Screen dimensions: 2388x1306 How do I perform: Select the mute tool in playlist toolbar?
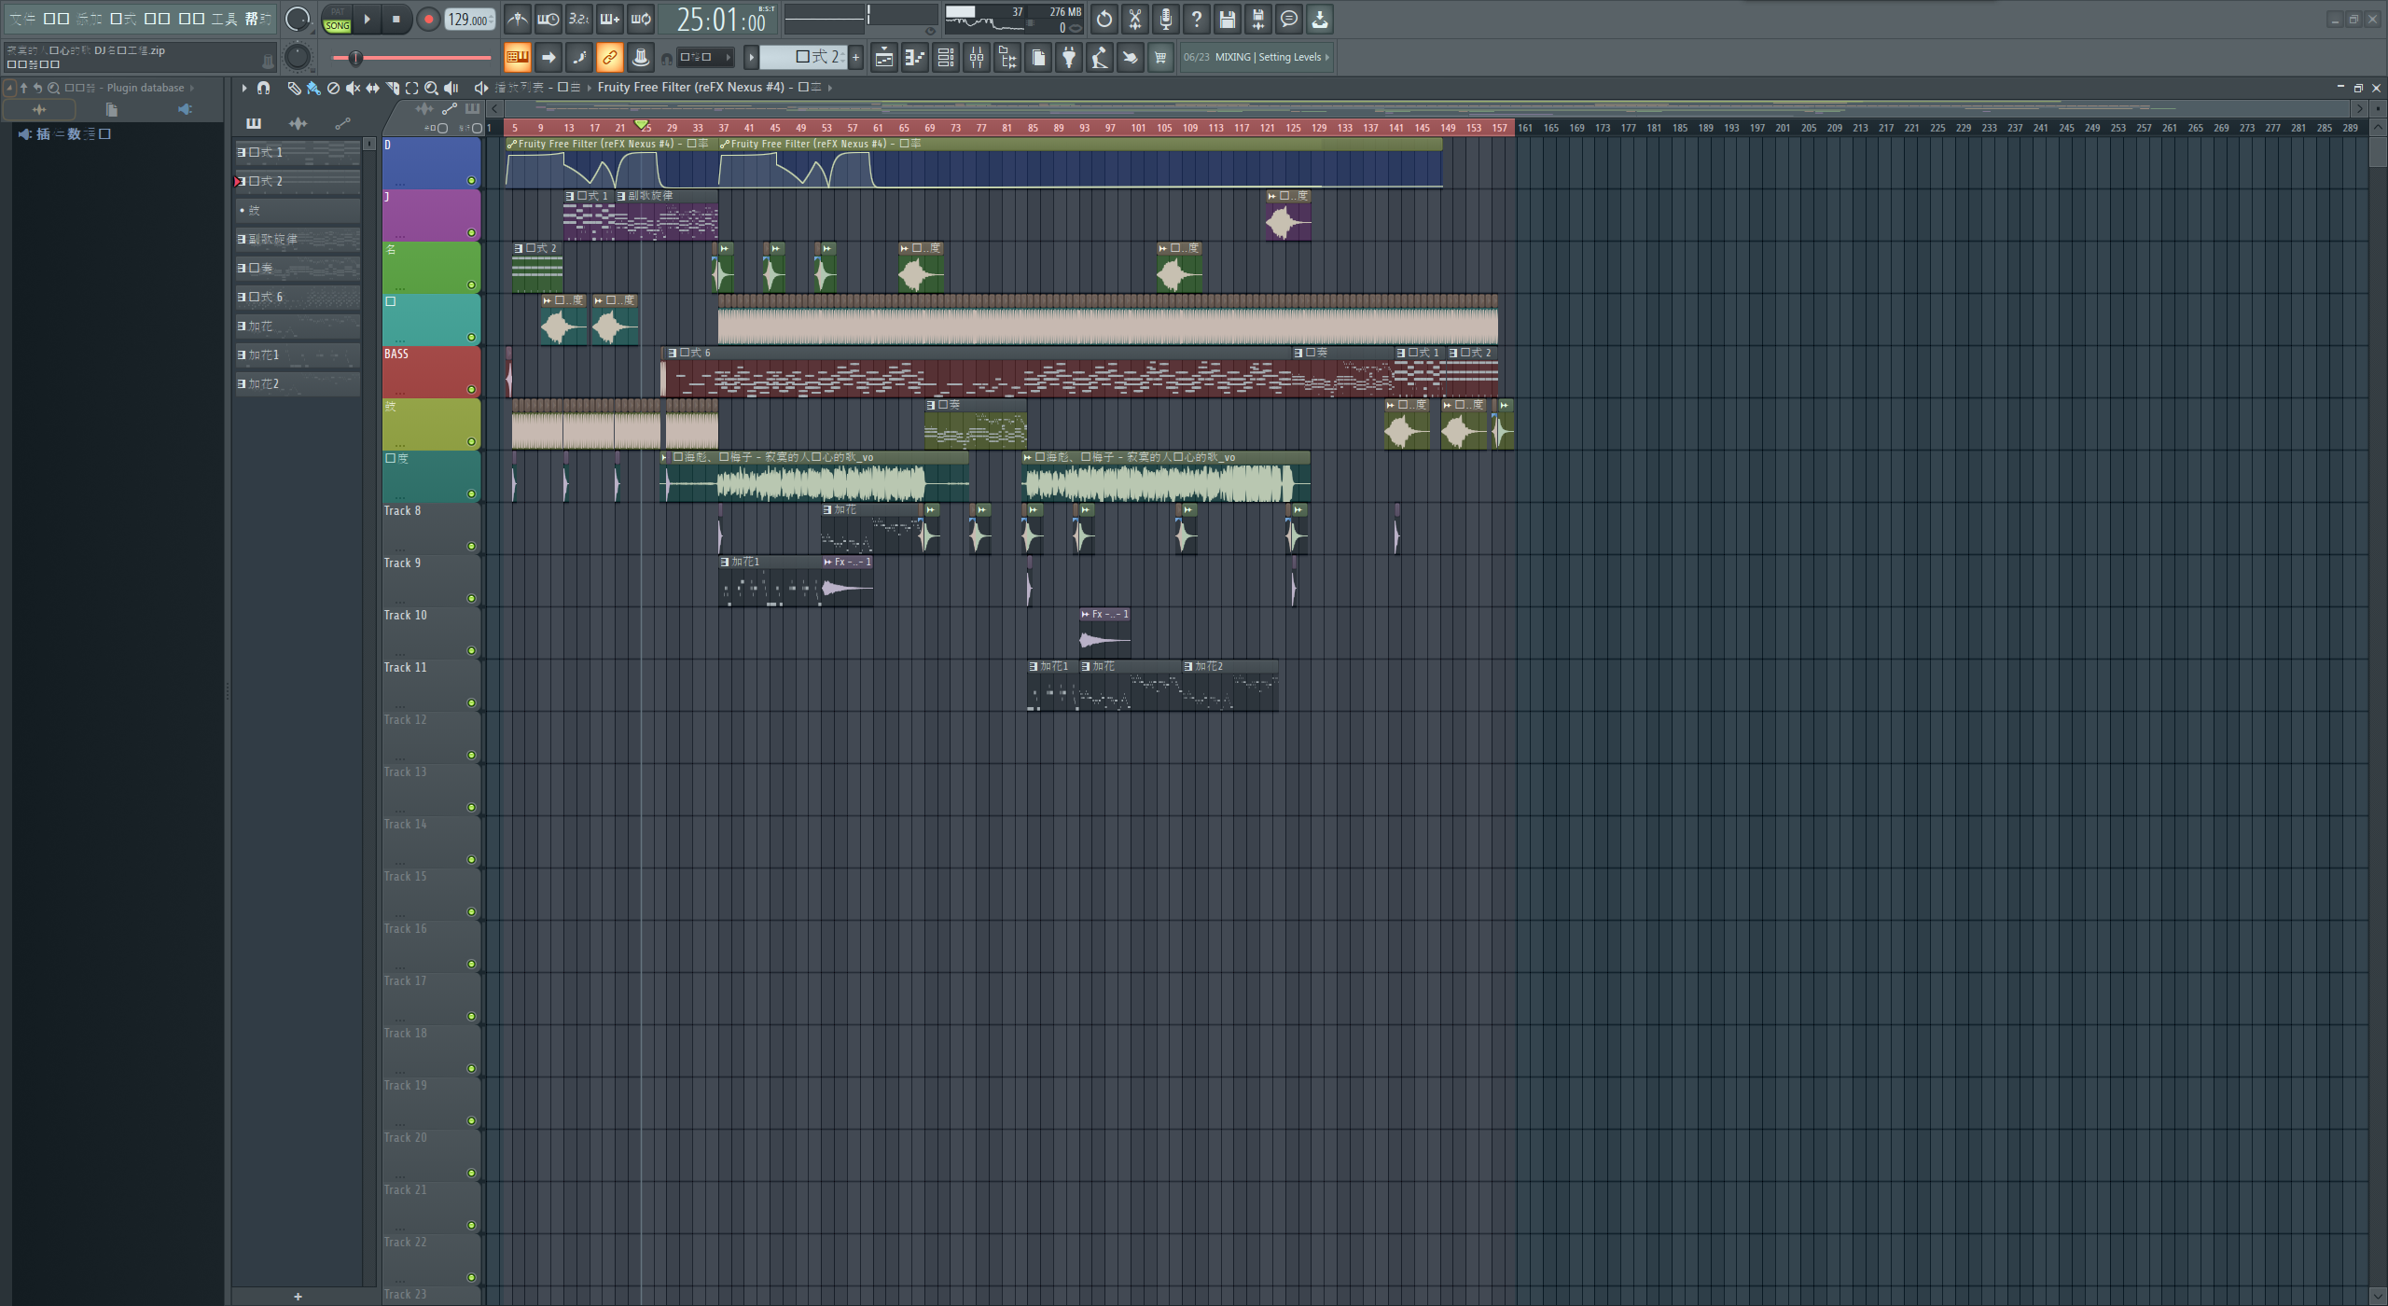tap(353, 88)
